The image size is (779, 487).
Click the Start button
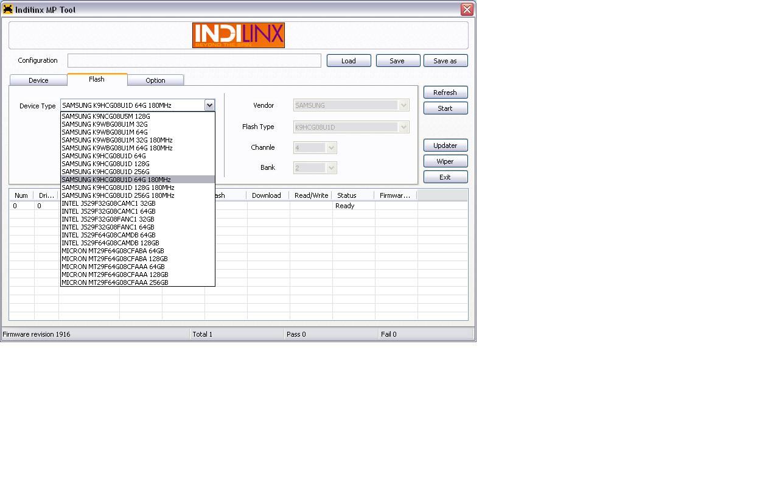click(x=445, y=108)
